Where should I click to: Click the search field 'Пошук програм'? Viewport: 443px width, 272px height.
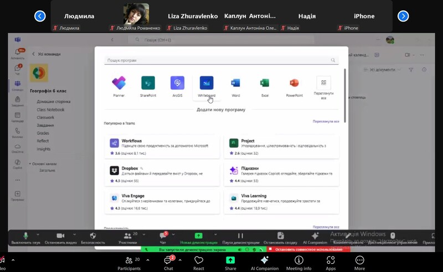click(221, 60)
